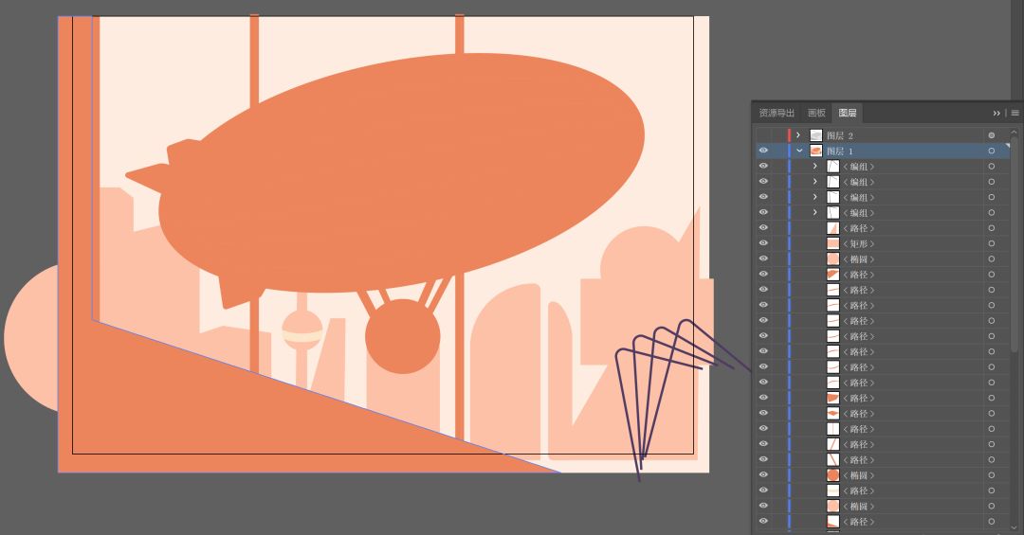Hide 图层 1 using its eye icon
This screenshot has height=535, width=1024.
pos(763,152)
